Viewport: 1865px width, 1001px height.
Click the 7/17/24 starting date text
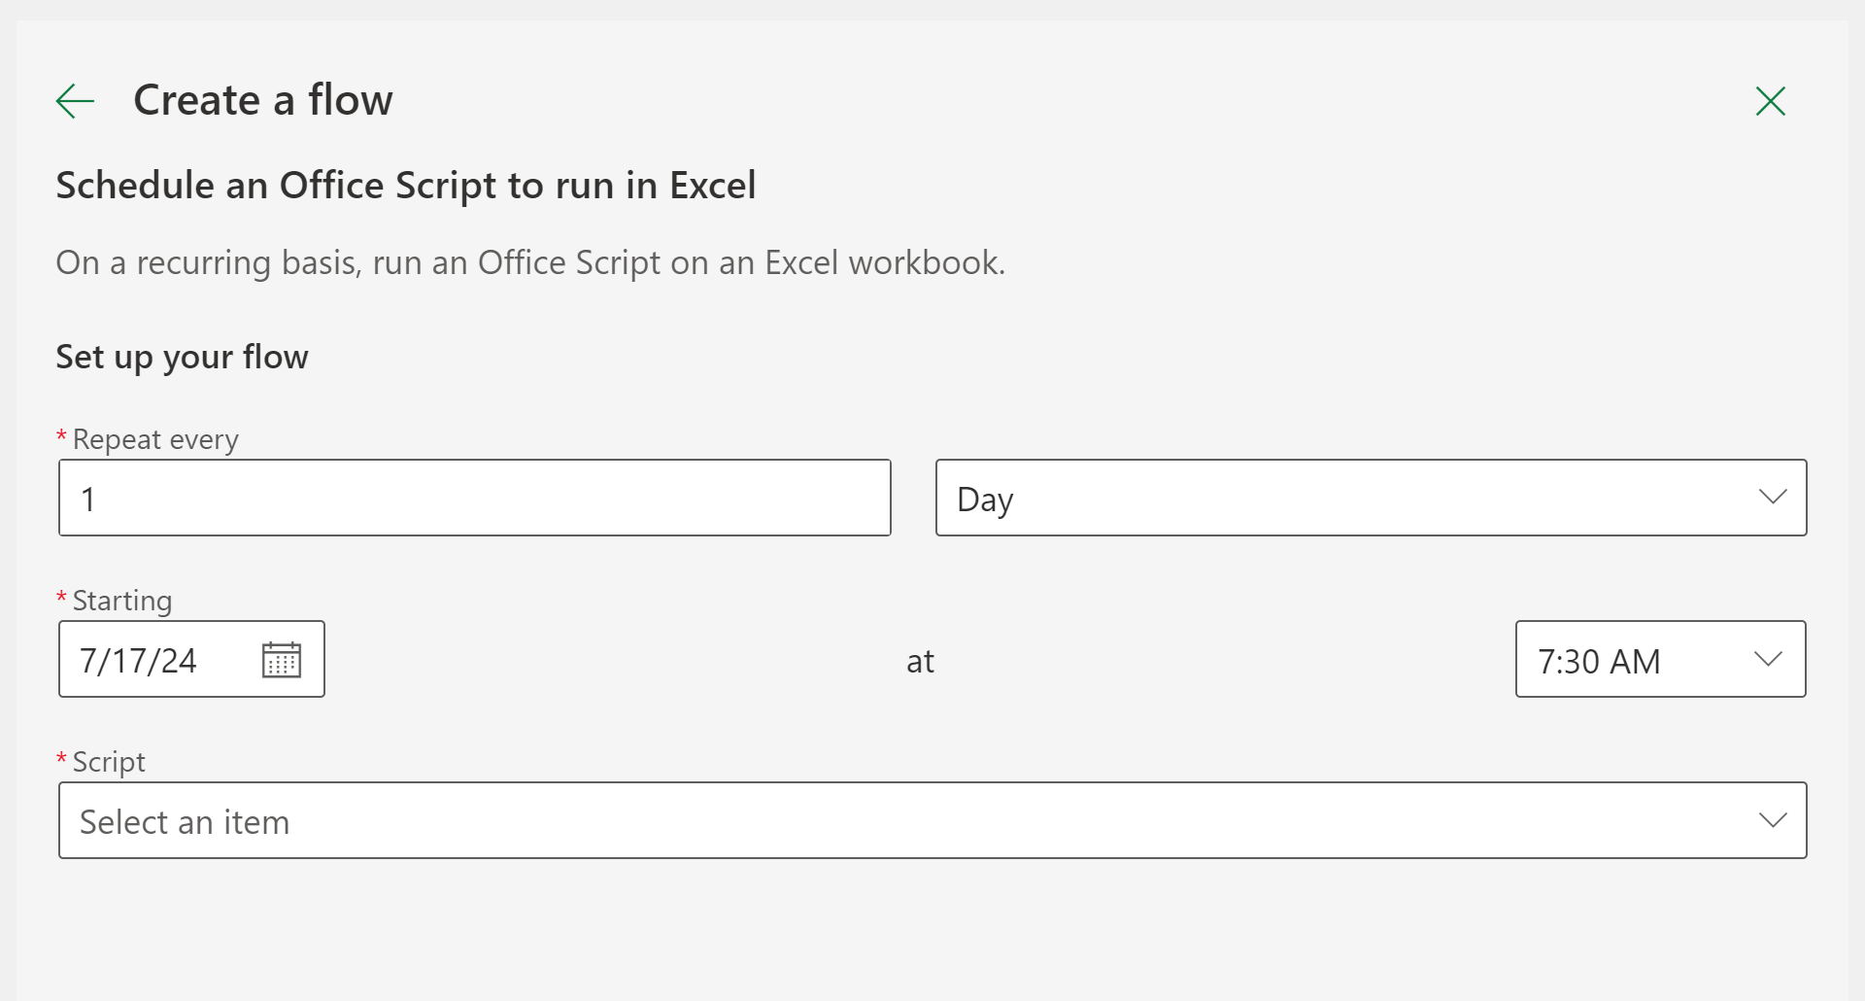(x=138, y=661)
